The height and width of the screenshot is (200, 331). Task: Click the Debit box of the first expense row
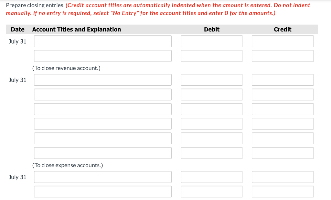point(211,80)
